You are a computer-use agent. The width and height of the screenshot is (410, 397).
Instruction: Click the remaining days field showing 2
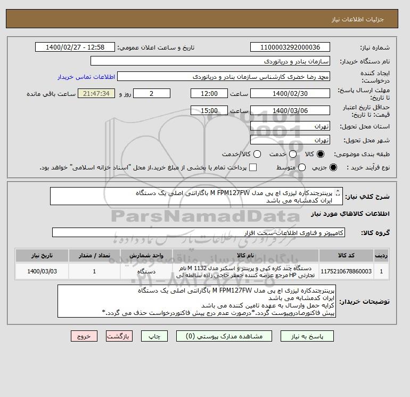152,93
